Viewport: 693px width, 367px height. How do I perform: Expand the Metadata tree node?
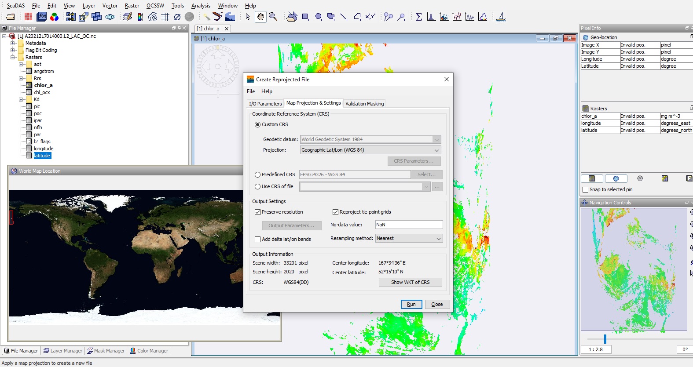13,43
